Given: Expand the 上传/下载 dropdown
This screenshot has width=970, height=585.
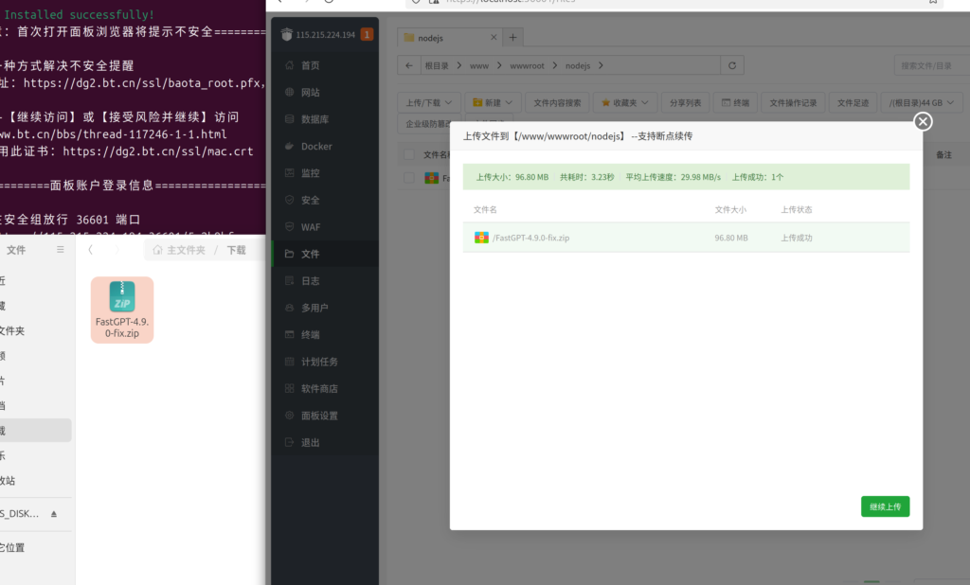Looking at the screenshot, I should point(429,102).
